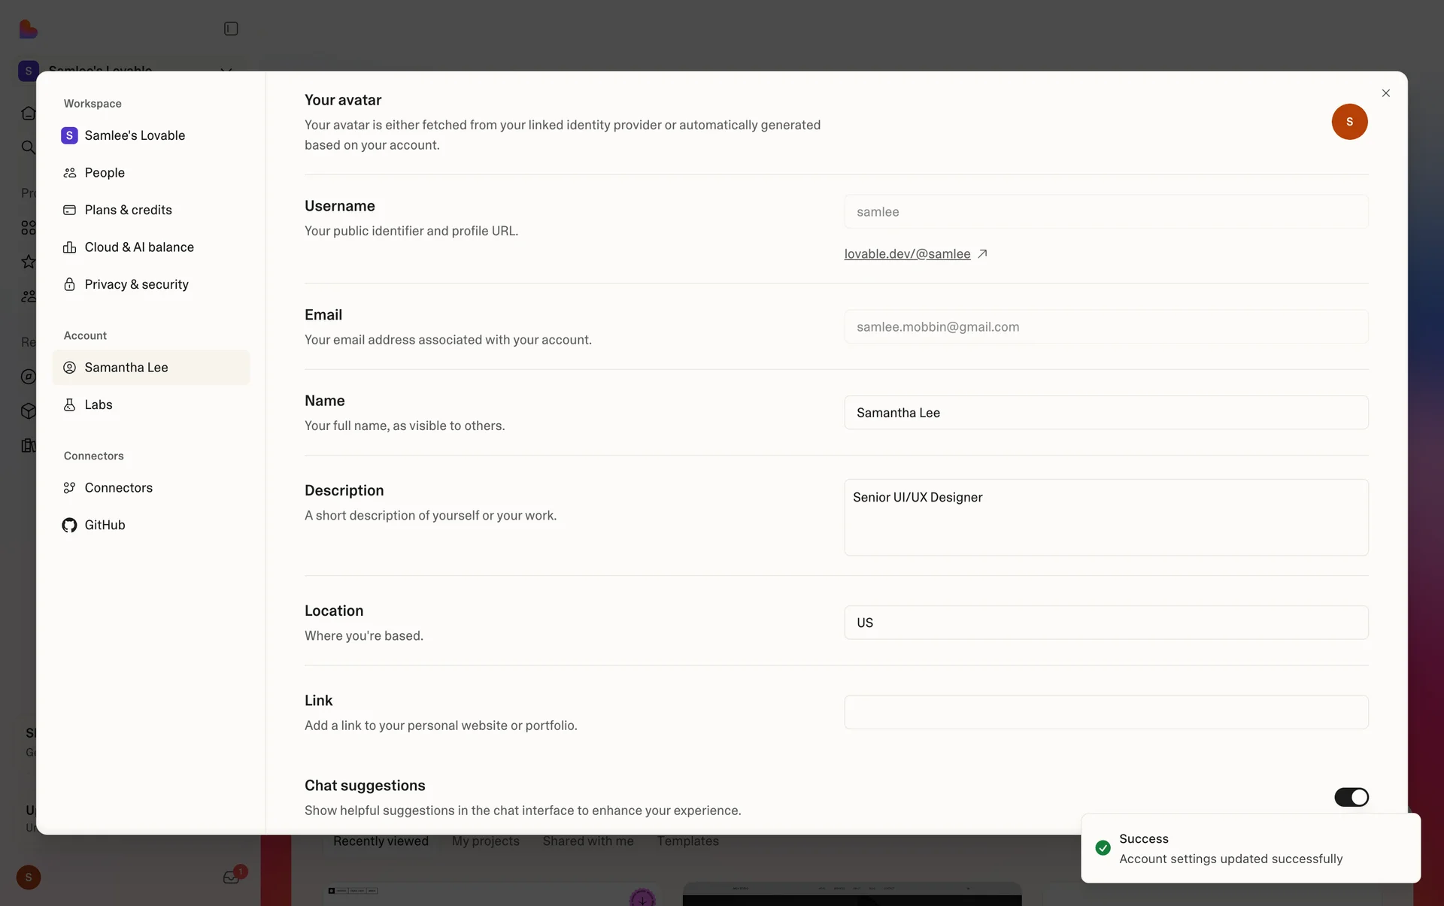This screenshot has width=1444, height=906.
Task: Focus the Location input field
Action: [1106, 623]
